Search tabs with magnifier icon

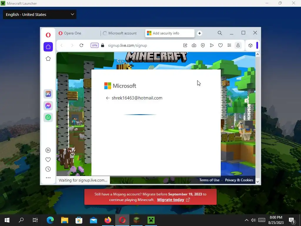pos(220,33)
